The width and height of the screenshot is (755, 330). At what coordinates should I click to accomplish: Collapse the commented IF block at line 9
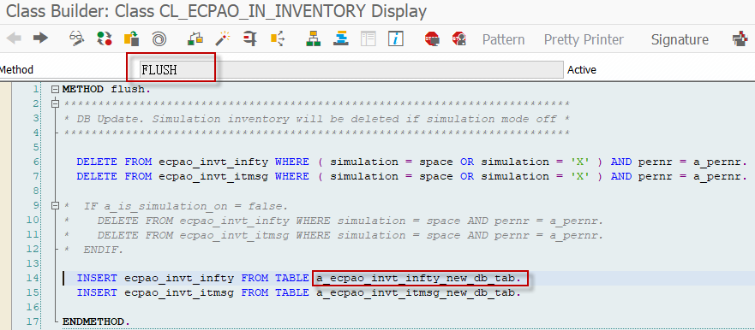tap(56, 206)
